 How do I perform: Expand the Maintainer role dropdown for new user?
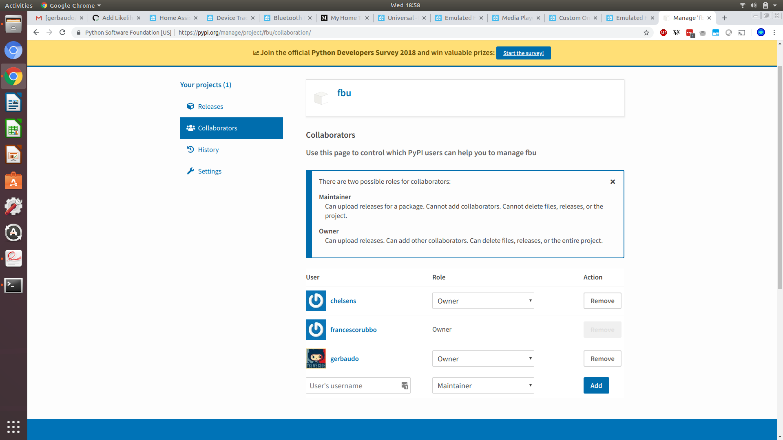[x=483, y=386]
